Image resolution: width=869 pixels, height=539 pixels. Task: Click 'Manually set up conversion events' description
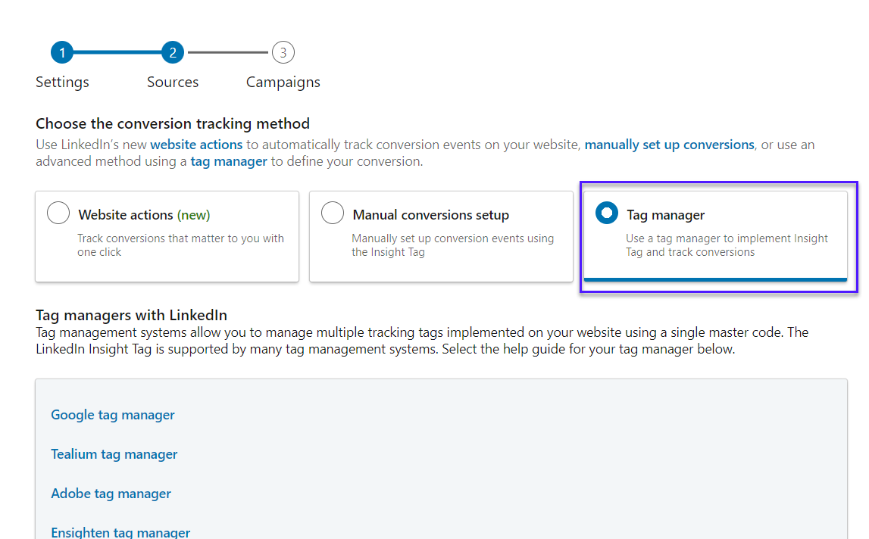tap(452, 245)
